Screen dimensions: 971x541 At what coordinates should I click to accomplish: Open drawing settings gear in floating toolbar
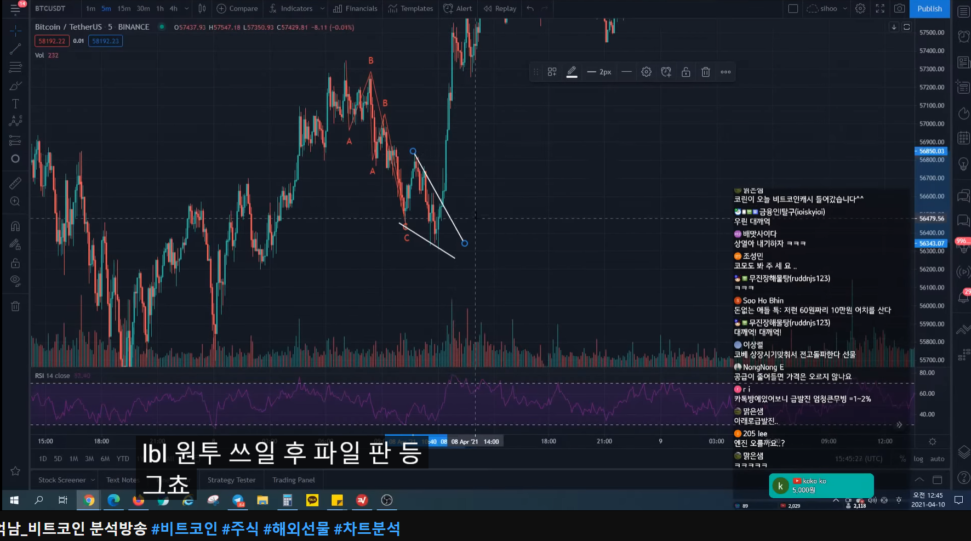tap(646, 72)
